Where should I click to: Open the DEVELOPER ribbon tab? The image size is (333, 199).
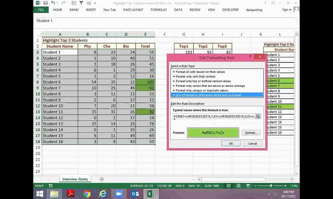[230, 10]
